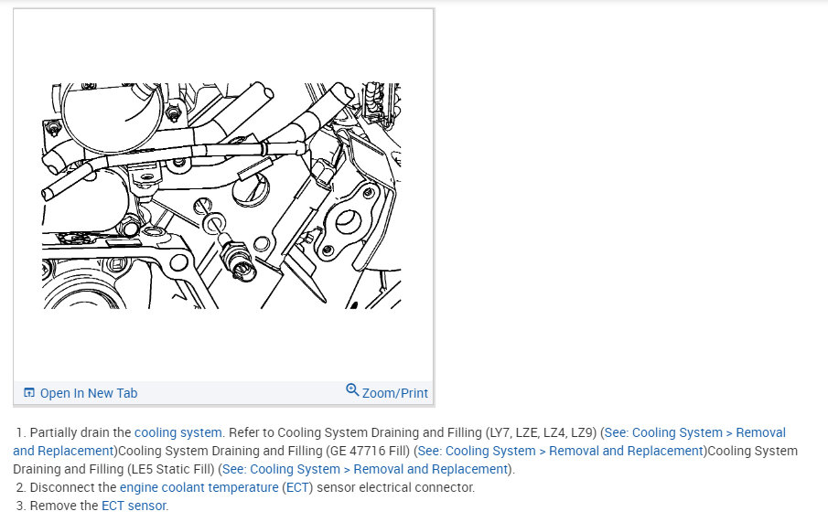The height and width of the screenshot is (522, 828).
Task: Click the Zoom/Print magnifier icon
Action: [352, 390]
